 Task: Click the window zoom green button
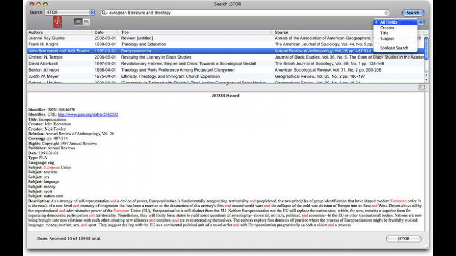click(x=46, y=4)
